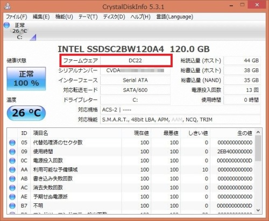
Task: Click the status orb for row B7
Action: pyautogui.click(x=12, y=205)
